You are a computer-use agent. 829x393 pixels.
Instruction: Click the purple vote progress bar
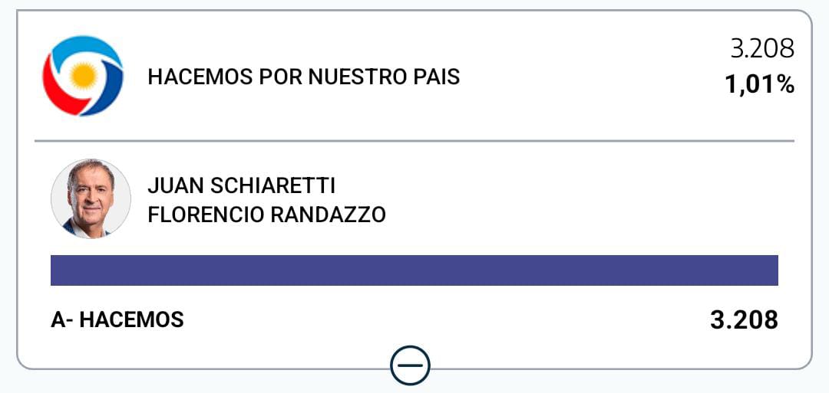(414, 270)
